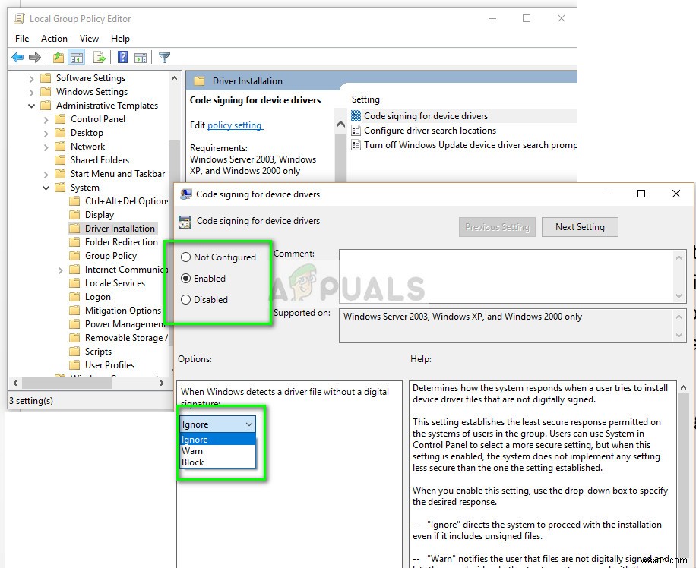Screen dimensions: 696x568
Task: Open the Action menu
Action: (x=54, y=38)
